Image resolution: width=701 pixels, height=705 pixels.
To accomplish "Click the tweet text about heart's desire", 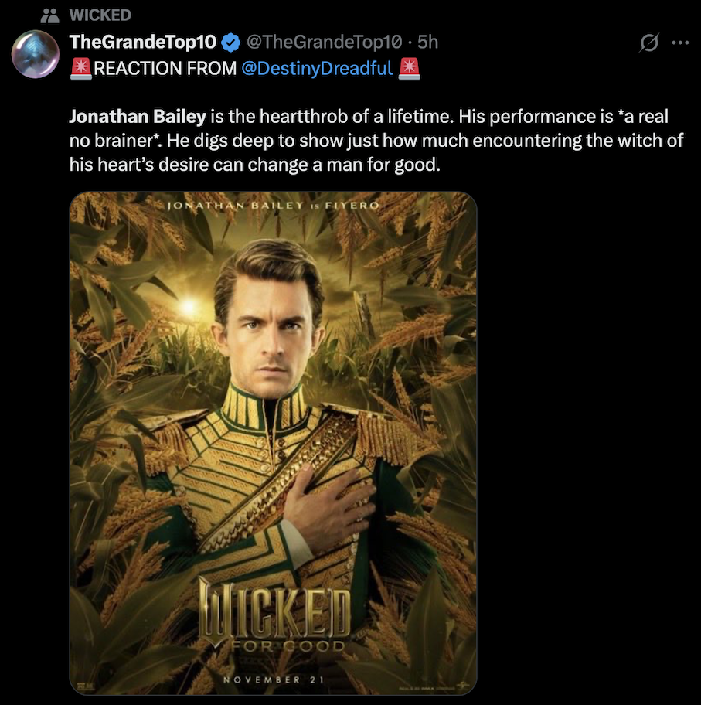I will [255, 165].
